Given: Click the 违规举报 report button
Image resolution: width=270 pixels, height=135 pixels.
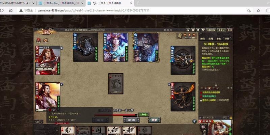Looking at the screenshot, I should tap(211, 30).
